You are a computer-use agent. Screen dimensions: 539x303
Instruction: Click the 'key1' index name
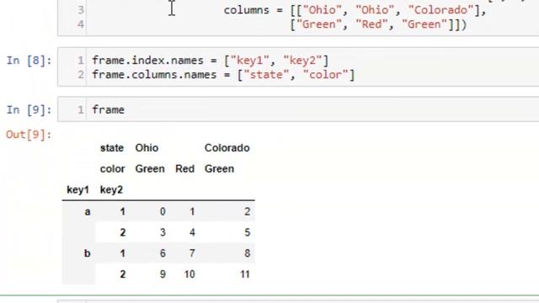pyautogui.click(x=78, y=190)
